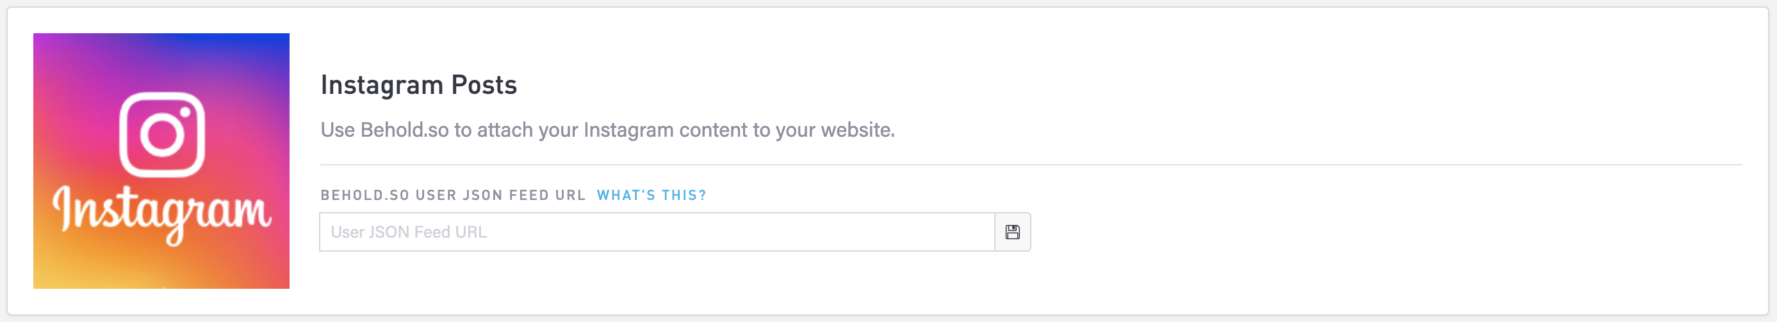Click the "Instagram Posts" heading

pos(419,86)
